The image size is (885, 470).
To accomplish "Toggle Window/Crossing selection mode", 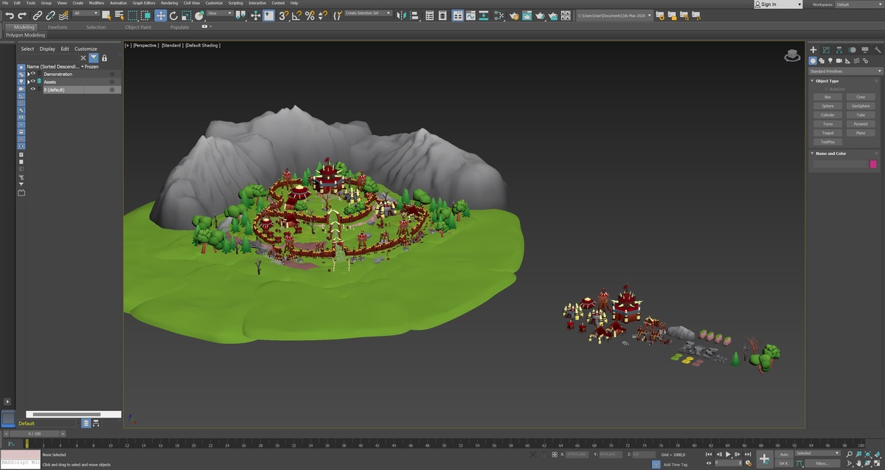I will click(x=146, y=15).
